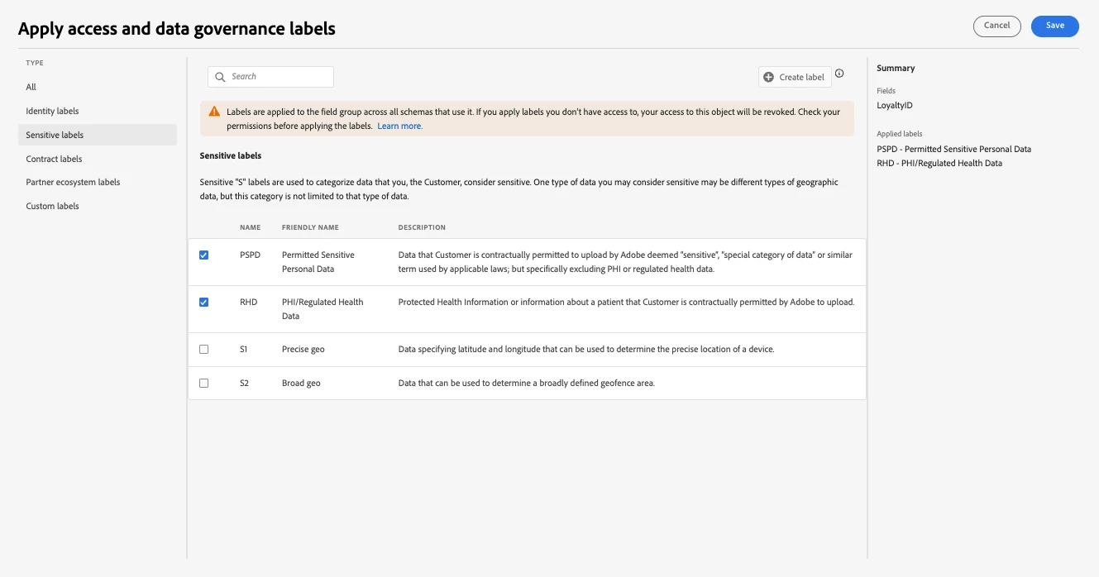Uncheck the PSPD label checkbox
The width and height of the screenshot is (1099, 577).
click(204, 255)
